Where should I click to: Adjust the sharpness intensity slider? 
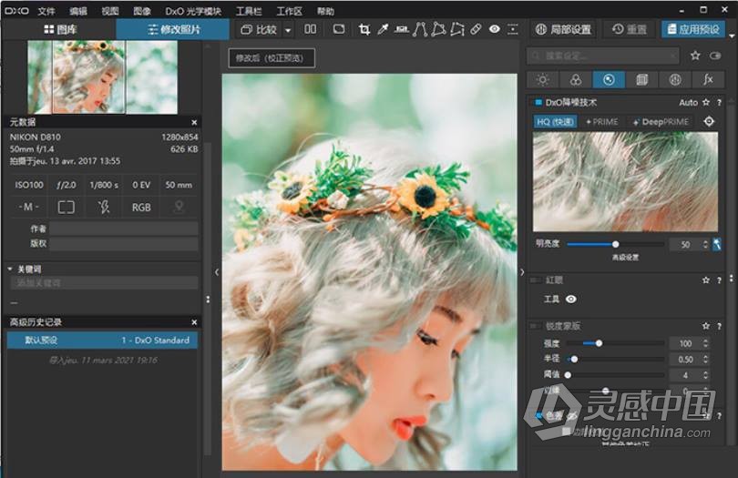click(x=599, y=343)
